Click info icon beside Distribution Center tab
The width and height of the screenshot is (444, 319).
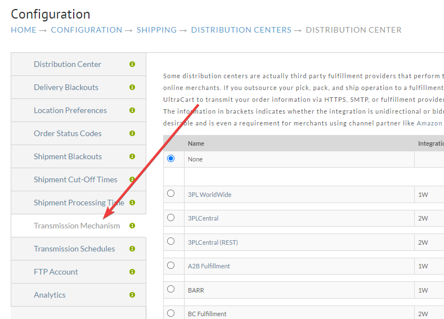point(132,64)
